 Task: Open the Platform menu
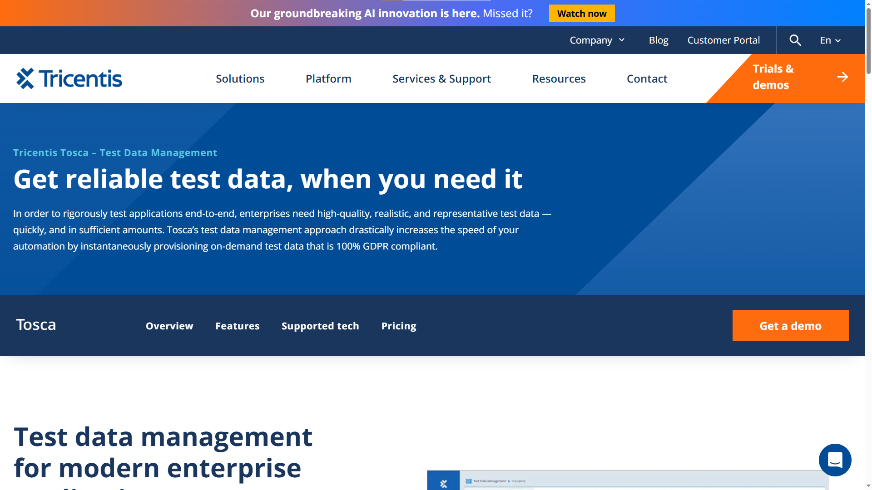[328, 78]
